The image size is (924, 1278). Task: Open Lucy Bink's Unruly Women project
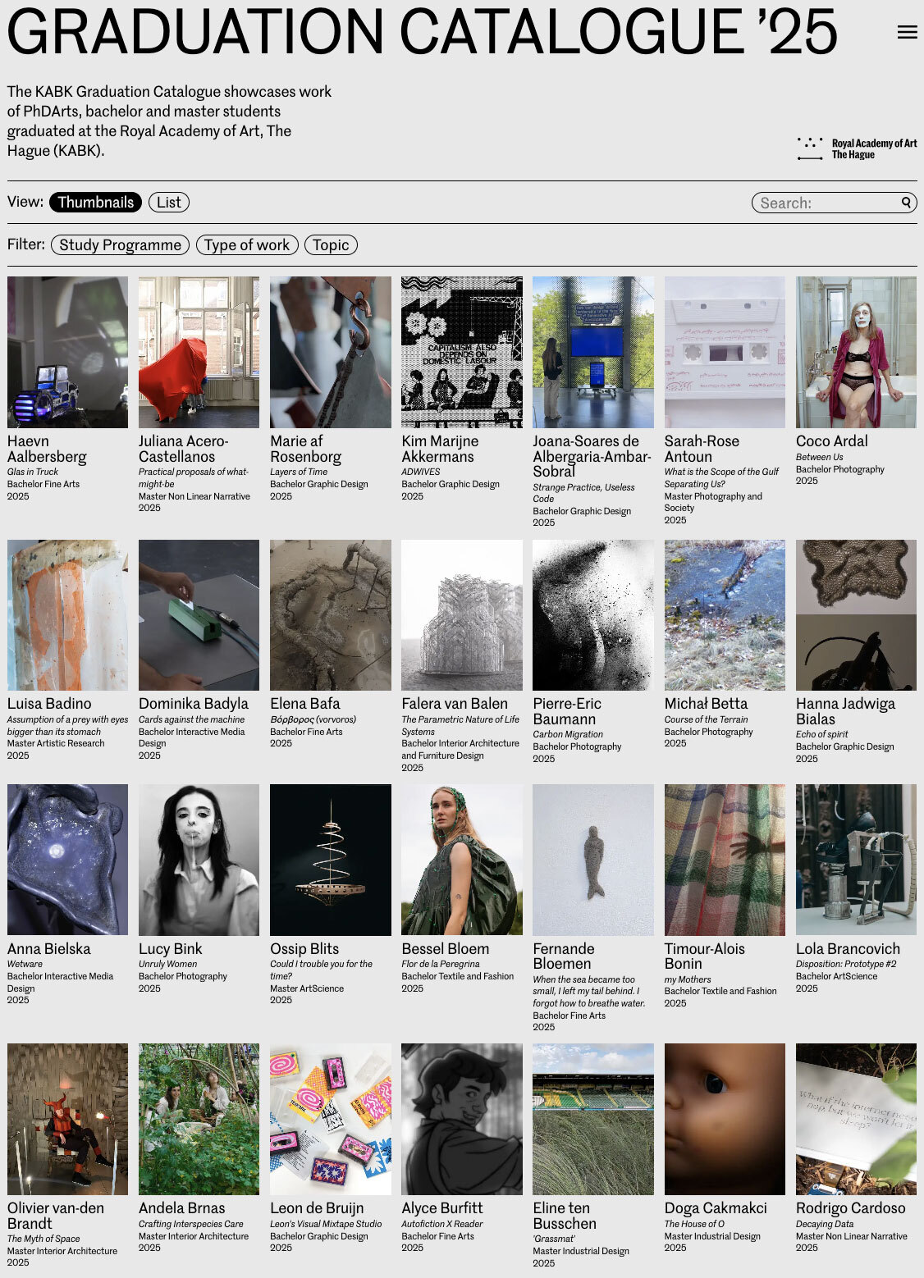[198, 859]
